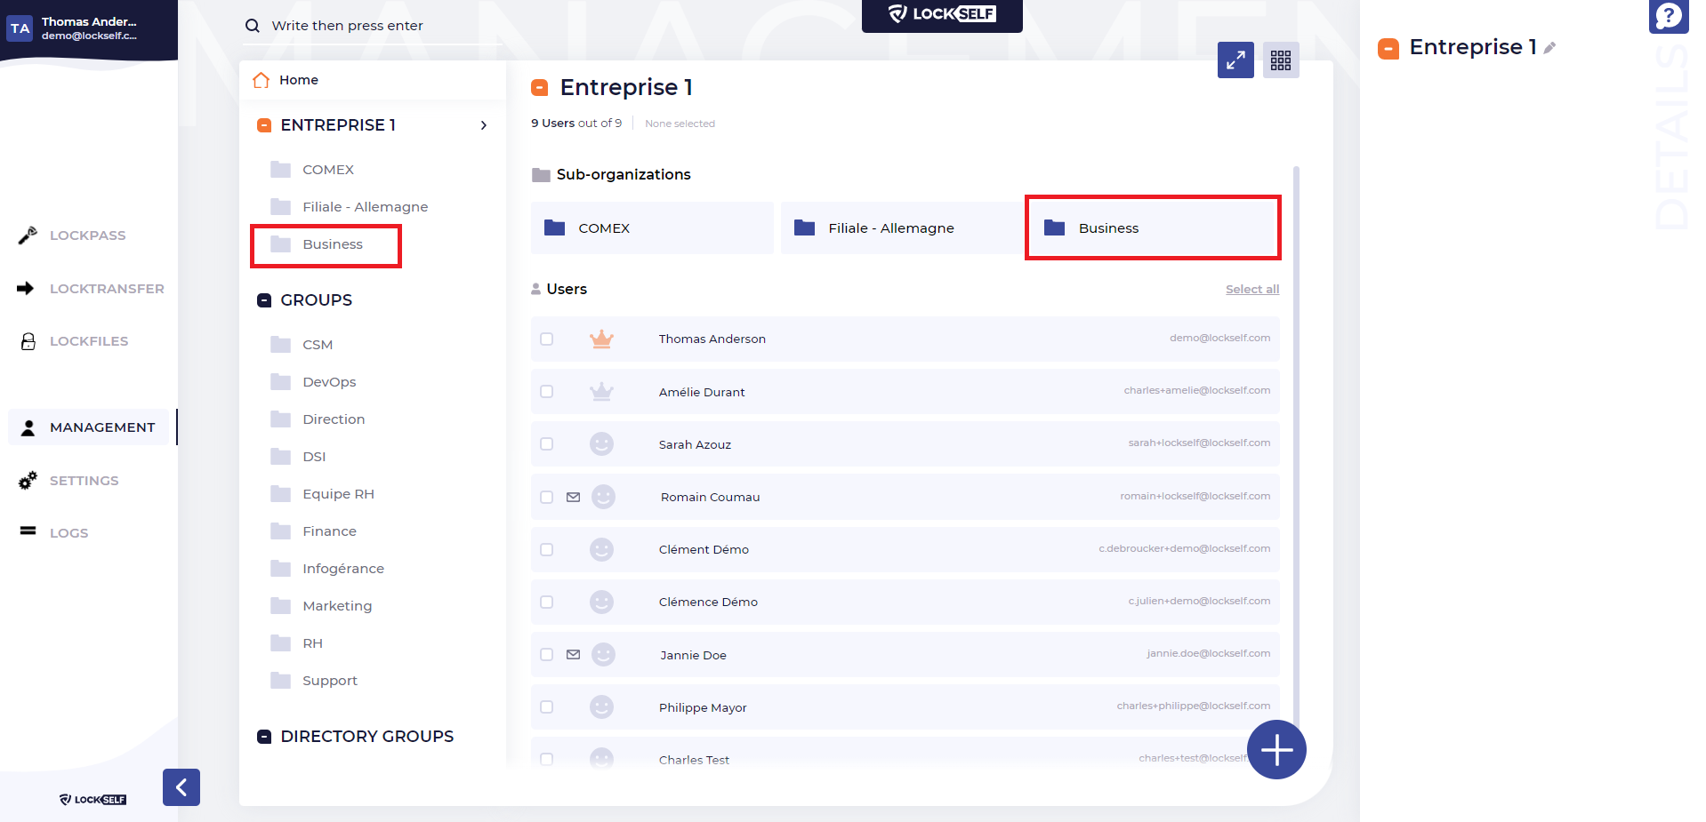Check the box for Amélie Durant
Screen dimensions: 1706x822
click(x=547, y=391)
